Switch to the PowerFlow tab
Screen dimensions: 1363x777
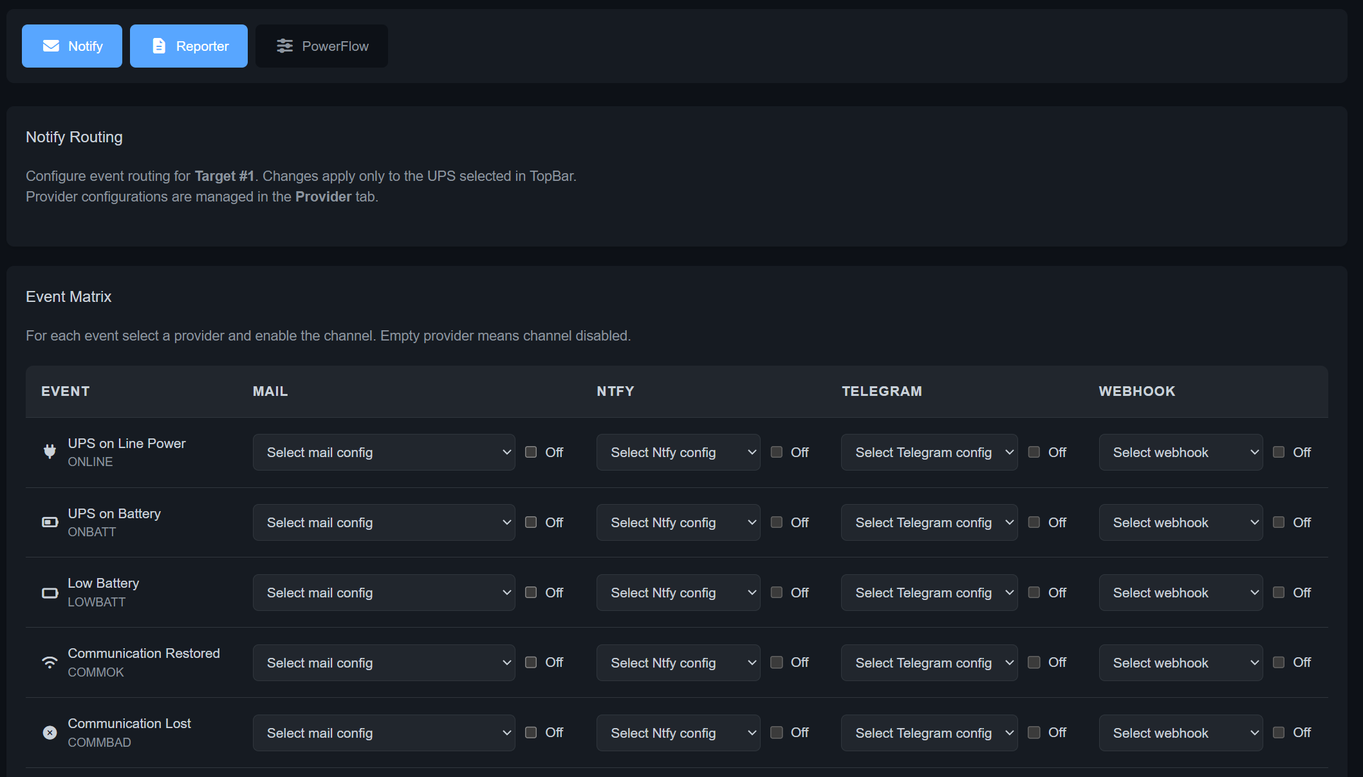[x=322, y=46]
